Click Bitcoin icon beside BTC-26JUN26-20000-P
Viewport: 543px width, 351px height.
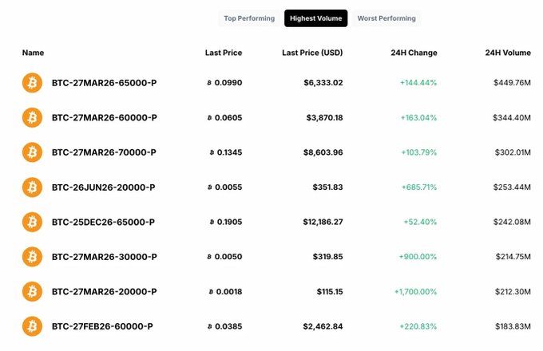[x=32, y=187]
